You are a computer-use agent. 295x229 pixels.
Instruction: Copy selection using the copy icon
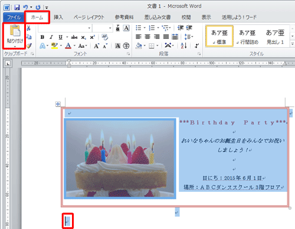tap(29, 37)
